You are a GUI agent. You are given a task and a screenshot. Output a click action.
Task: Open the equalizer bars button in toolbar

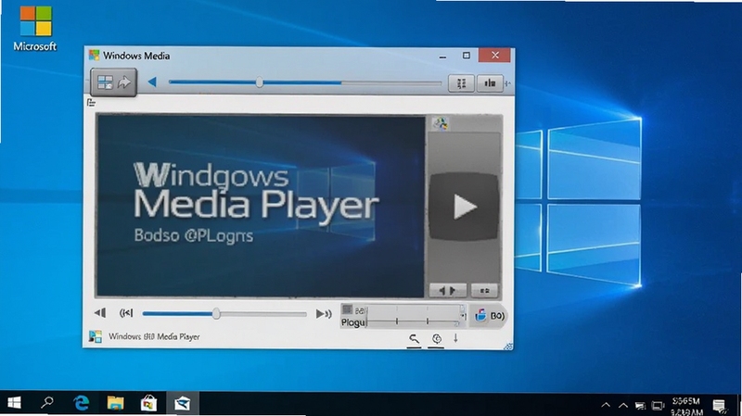tap(490, 83)
